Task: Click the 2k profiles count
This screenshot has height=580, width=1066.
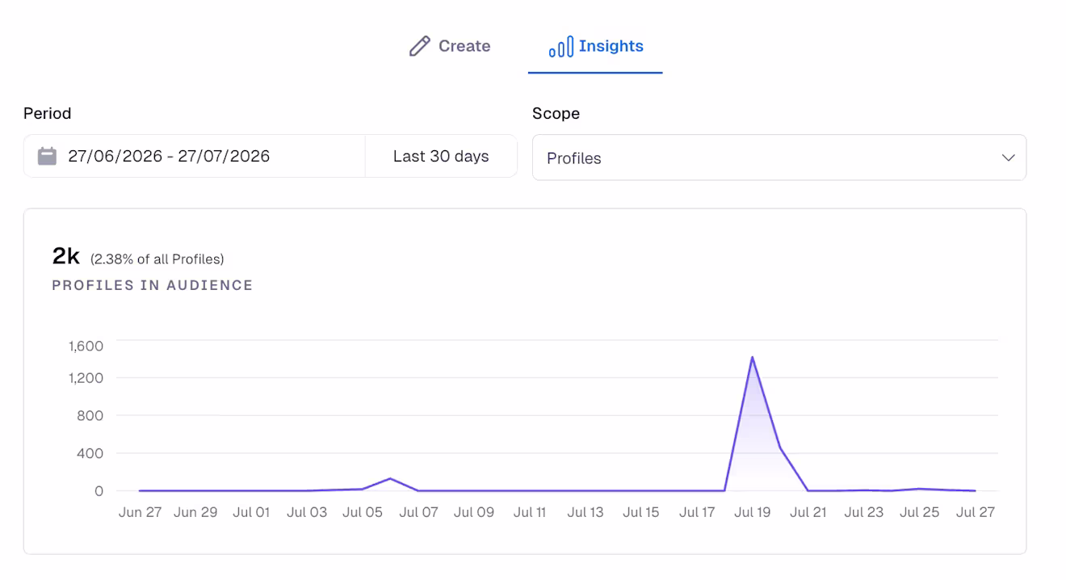Action: tap(66, 256)
